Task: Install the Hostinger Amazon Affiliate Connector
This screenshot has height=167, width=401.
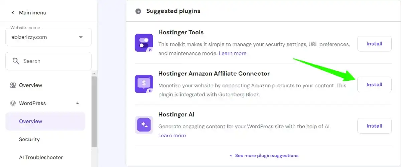Action: pos(374,85)
